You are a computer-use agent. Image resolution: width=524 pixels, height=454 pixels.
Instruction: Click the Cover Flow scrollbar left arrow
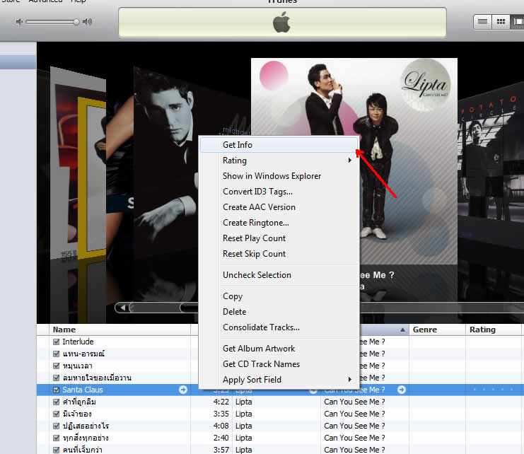coord(122,308)
